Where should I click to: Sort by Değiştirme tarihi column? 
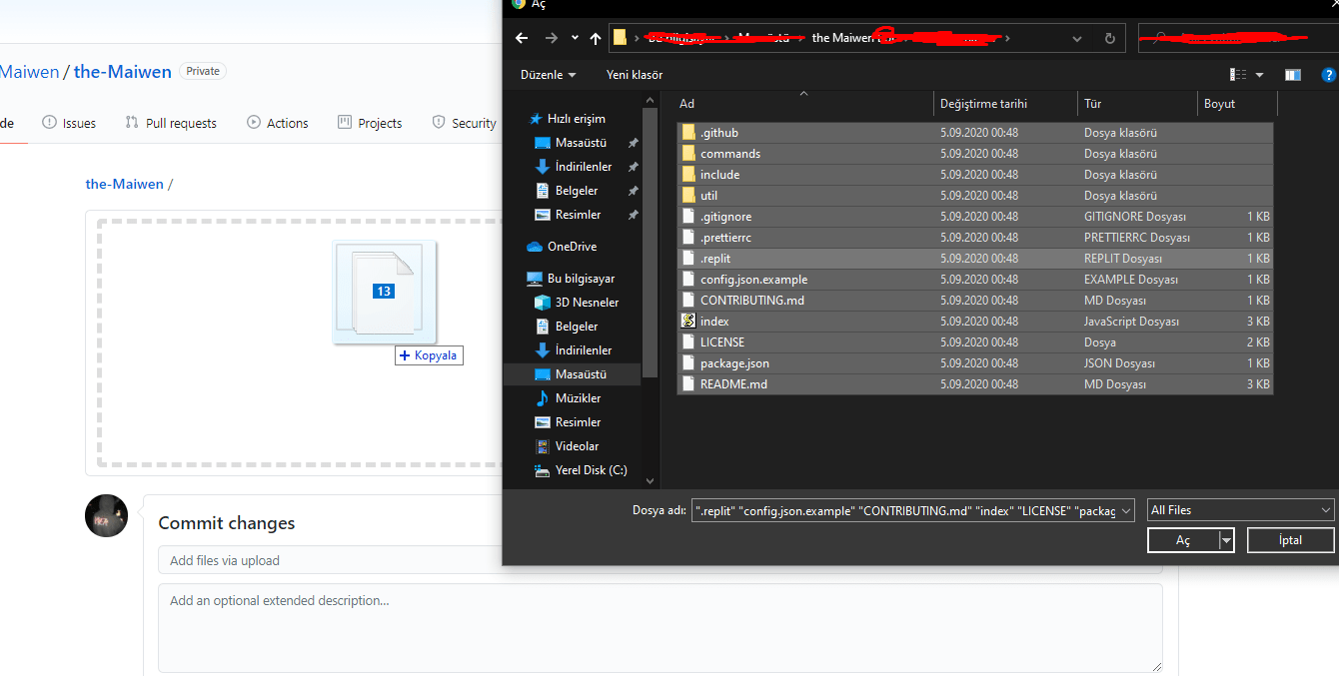(x=1007, y=104)
